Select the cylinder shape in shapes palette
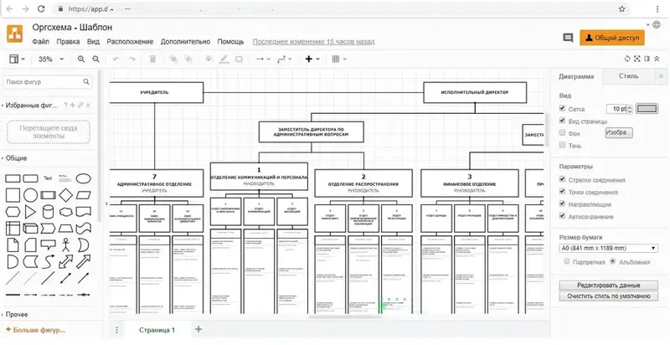The width and height of the screenshot is (670, 345). click(48, 211)
